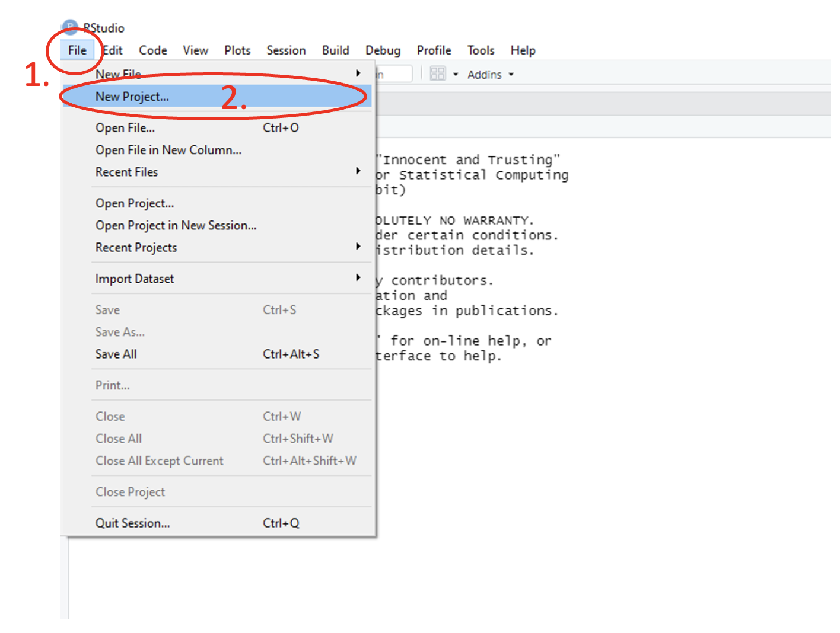Open the Help menu
The width and height of the screenshot is (840, 633).
click(x=523, y=50)
